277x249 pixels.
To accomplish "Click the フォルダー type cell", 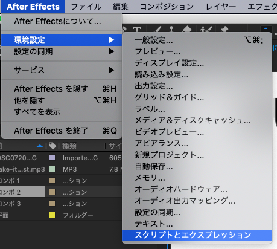I will pyautogui.click(x=78, y=215).
